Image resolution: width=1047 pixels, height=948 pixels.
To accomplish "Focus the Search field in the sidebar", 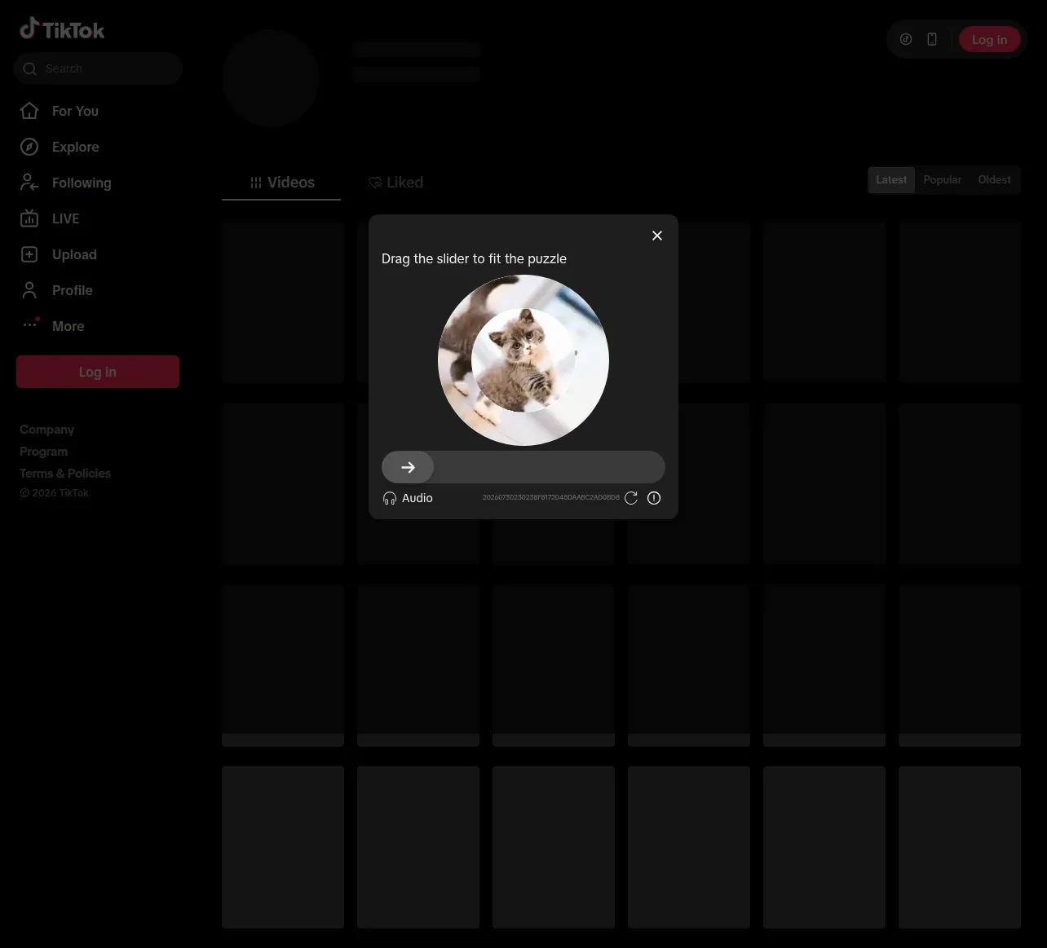I will [x=98, y=68].
